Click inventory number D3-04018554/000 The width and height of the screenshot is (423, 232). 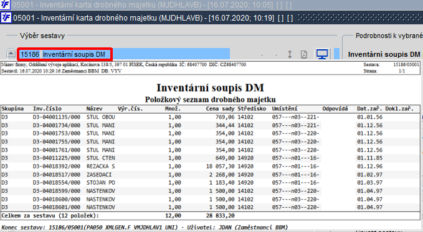57,183
